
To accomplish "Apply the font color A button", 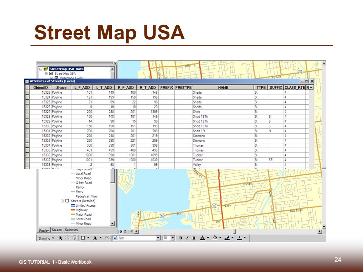I will point(203,238).
